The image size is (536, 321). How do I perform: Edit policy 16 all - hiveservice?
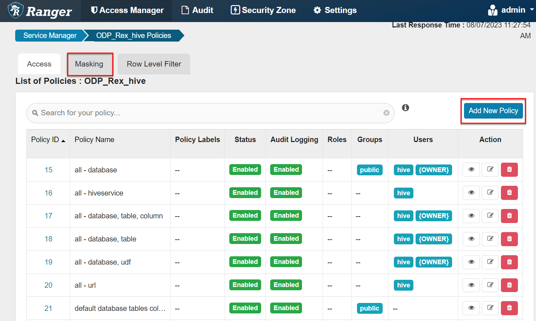[x=490, y=193]
